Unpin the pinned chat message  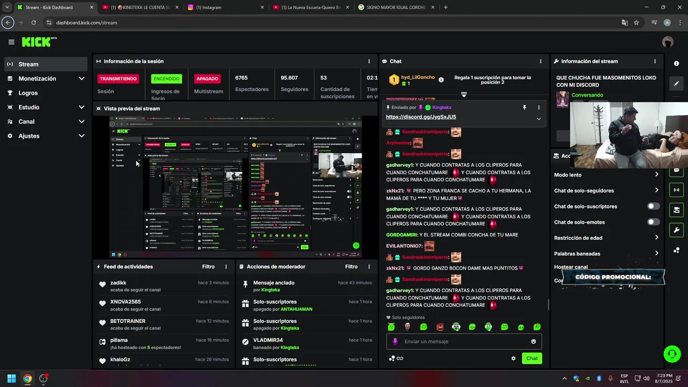click(525, 107)
